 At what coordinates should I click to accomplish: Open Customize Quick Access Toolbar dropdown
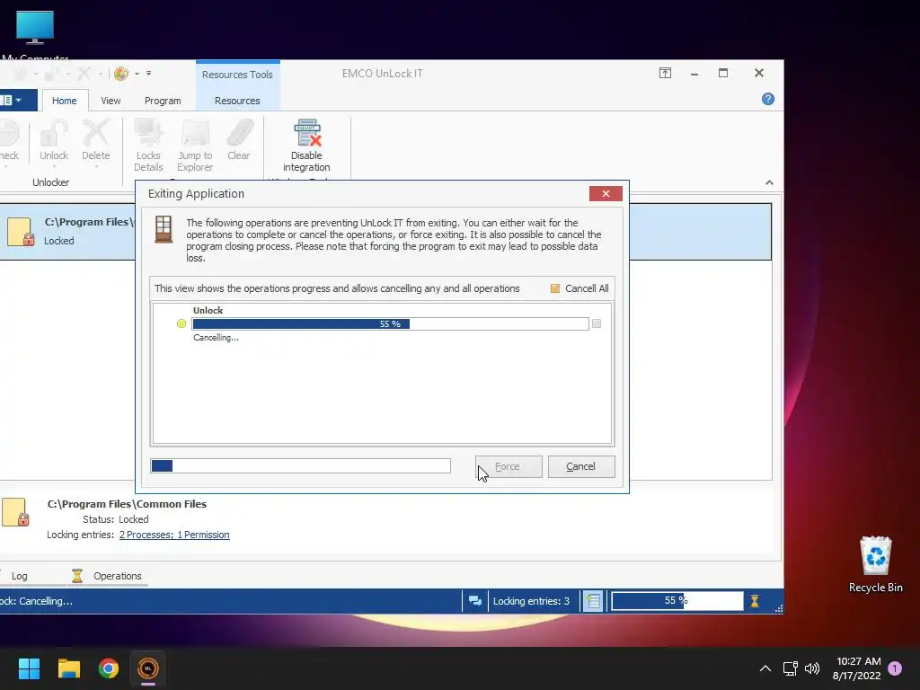148,74
